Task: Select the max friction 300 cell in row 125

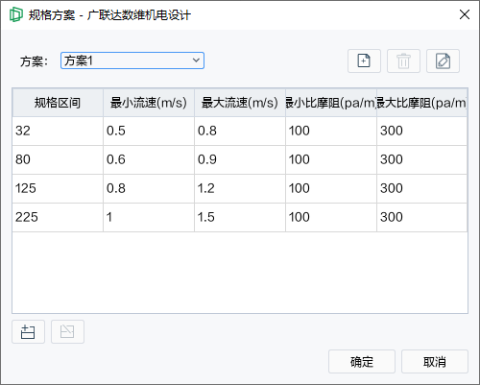Action: click(422, 188)
